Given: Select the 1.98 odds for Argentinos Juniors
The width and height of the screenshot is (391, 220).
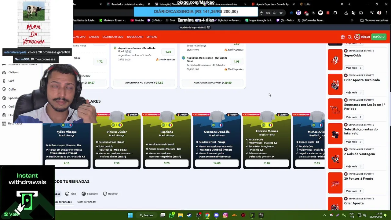Looking at the screenshot, I should (168, 52).
